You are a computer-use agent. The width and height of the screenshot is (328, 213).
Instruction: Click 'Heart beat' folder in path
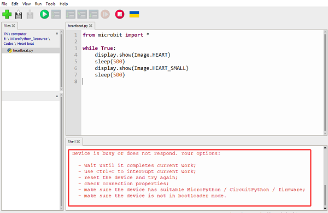click(x=26, y=44)
